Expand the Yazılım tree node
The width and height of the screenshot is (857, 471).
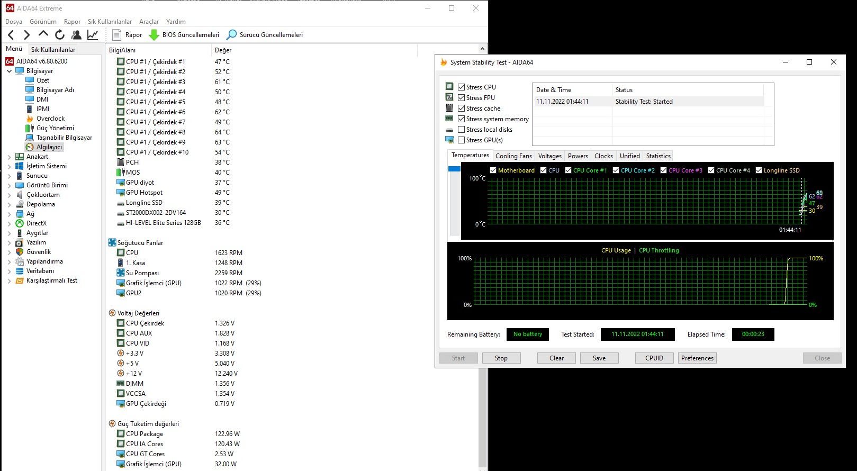click(x=9, y=242)
